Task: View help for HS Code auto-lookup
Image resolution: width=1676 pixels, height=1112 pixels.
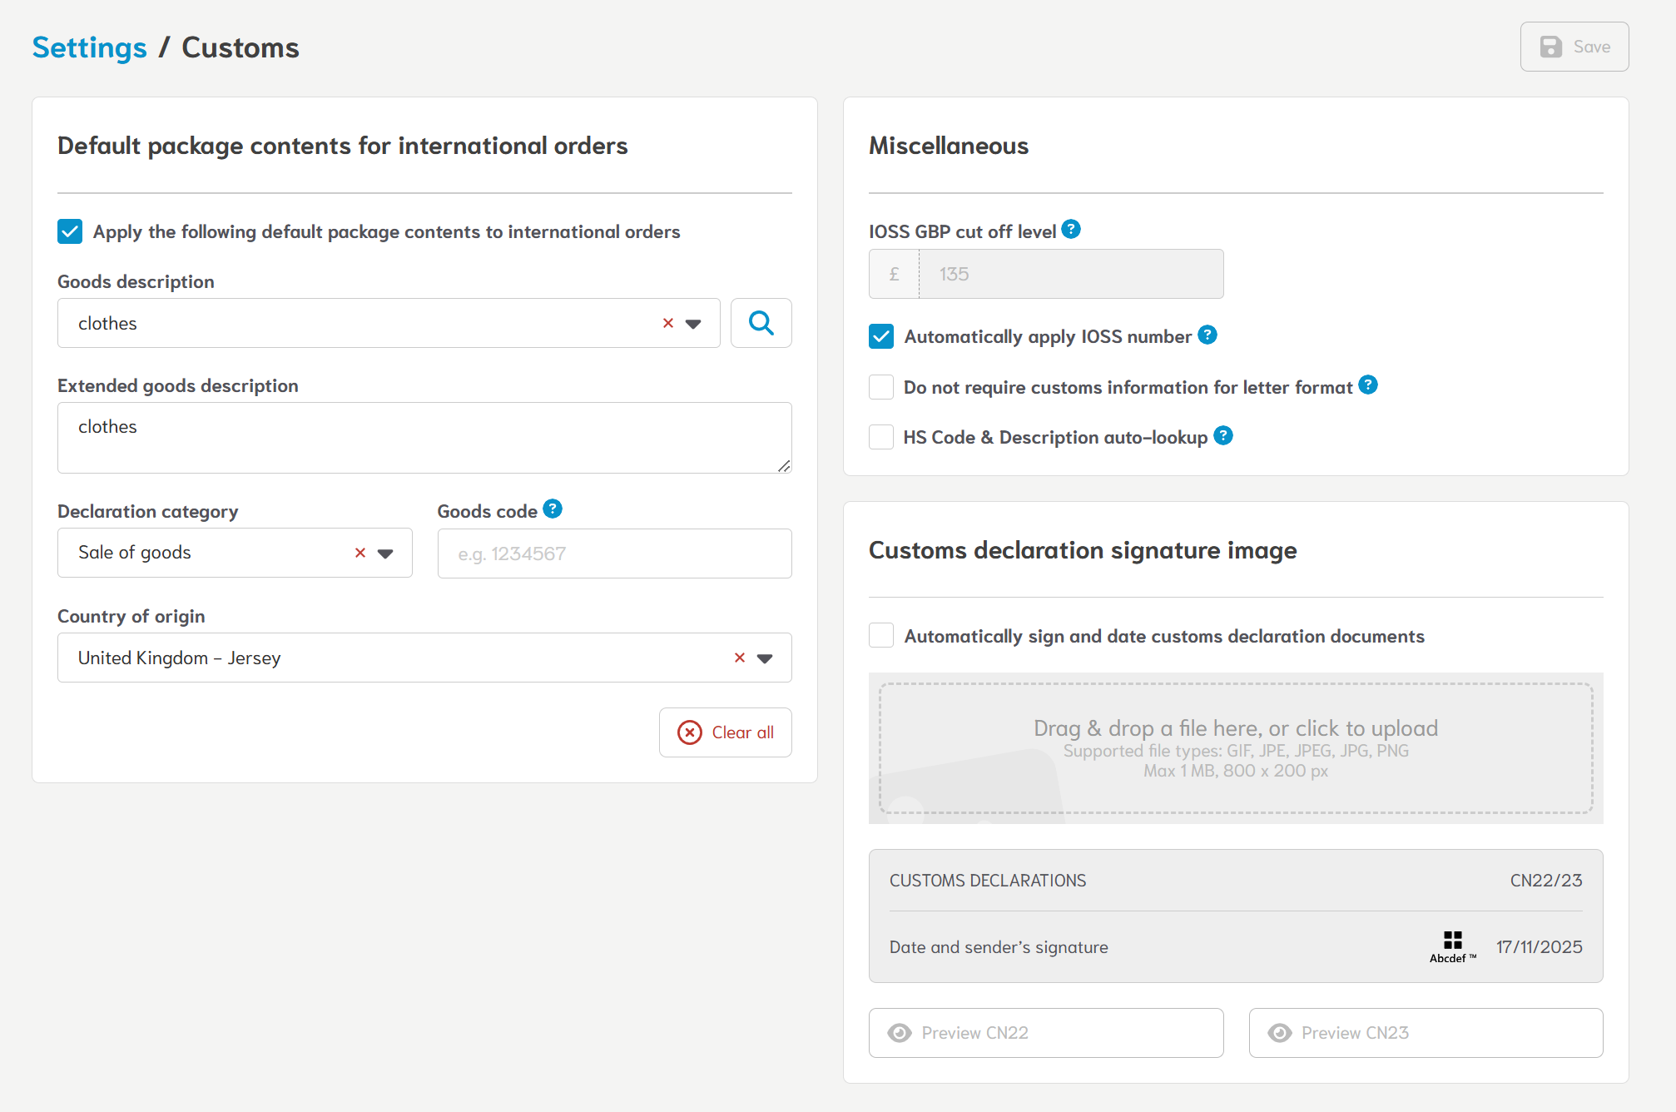Action: (x=1222, y=435)
